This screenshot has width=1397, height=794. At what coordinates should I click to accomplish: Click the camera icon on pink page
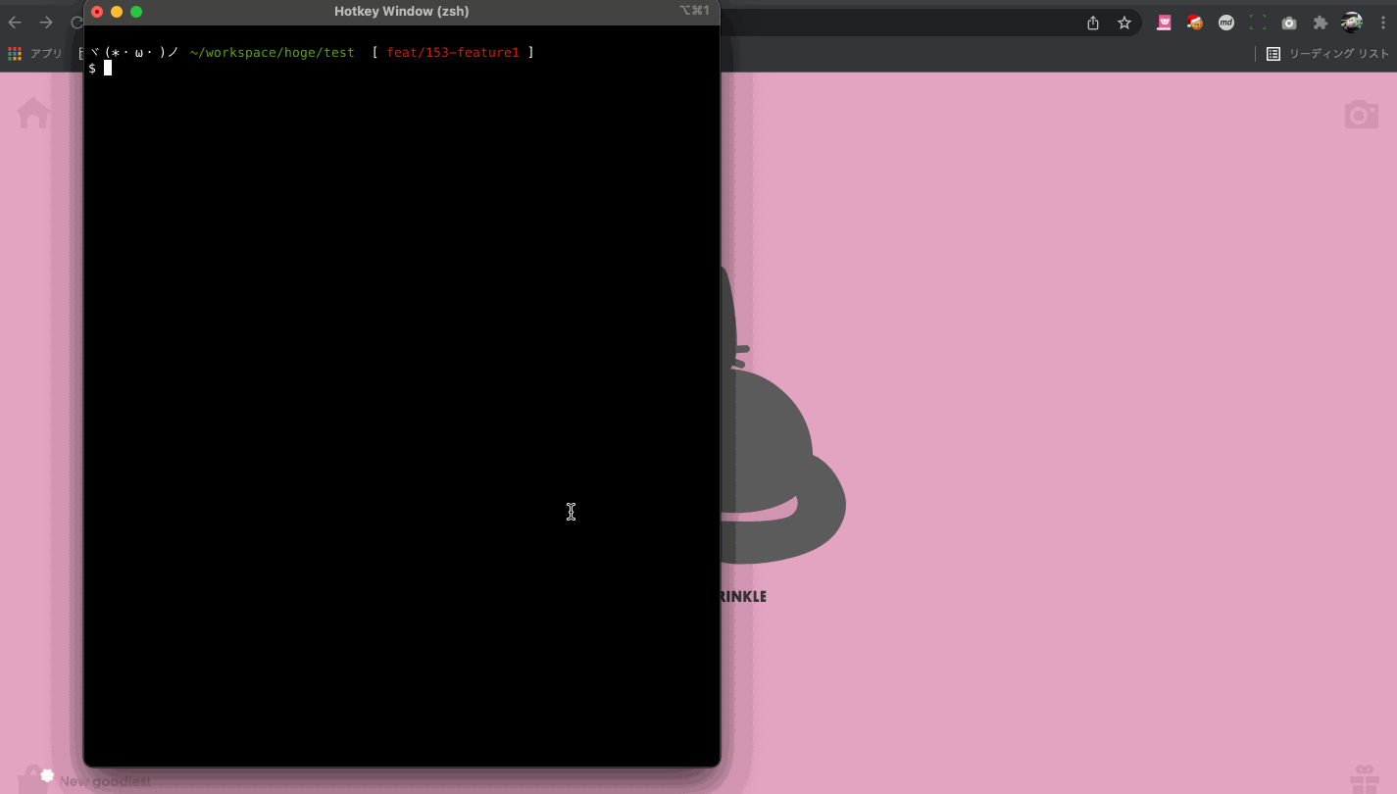[x=1361, y=115]
